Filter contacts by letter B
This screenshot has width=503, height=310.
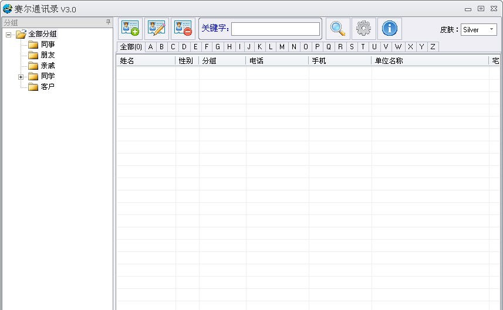click(161, 47)
